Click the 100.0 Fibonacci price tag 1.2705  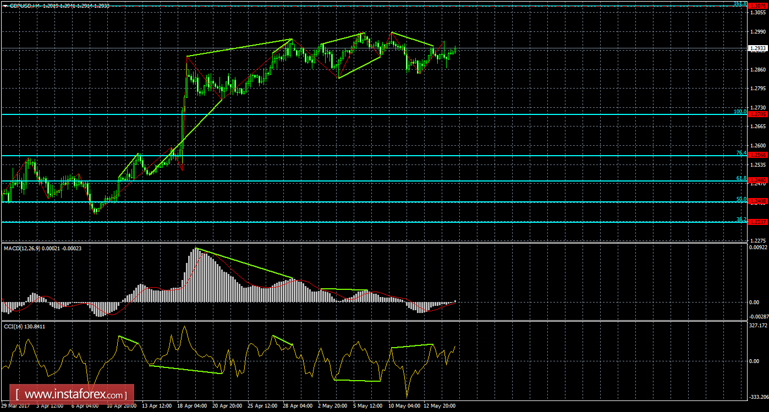point(758,114)
